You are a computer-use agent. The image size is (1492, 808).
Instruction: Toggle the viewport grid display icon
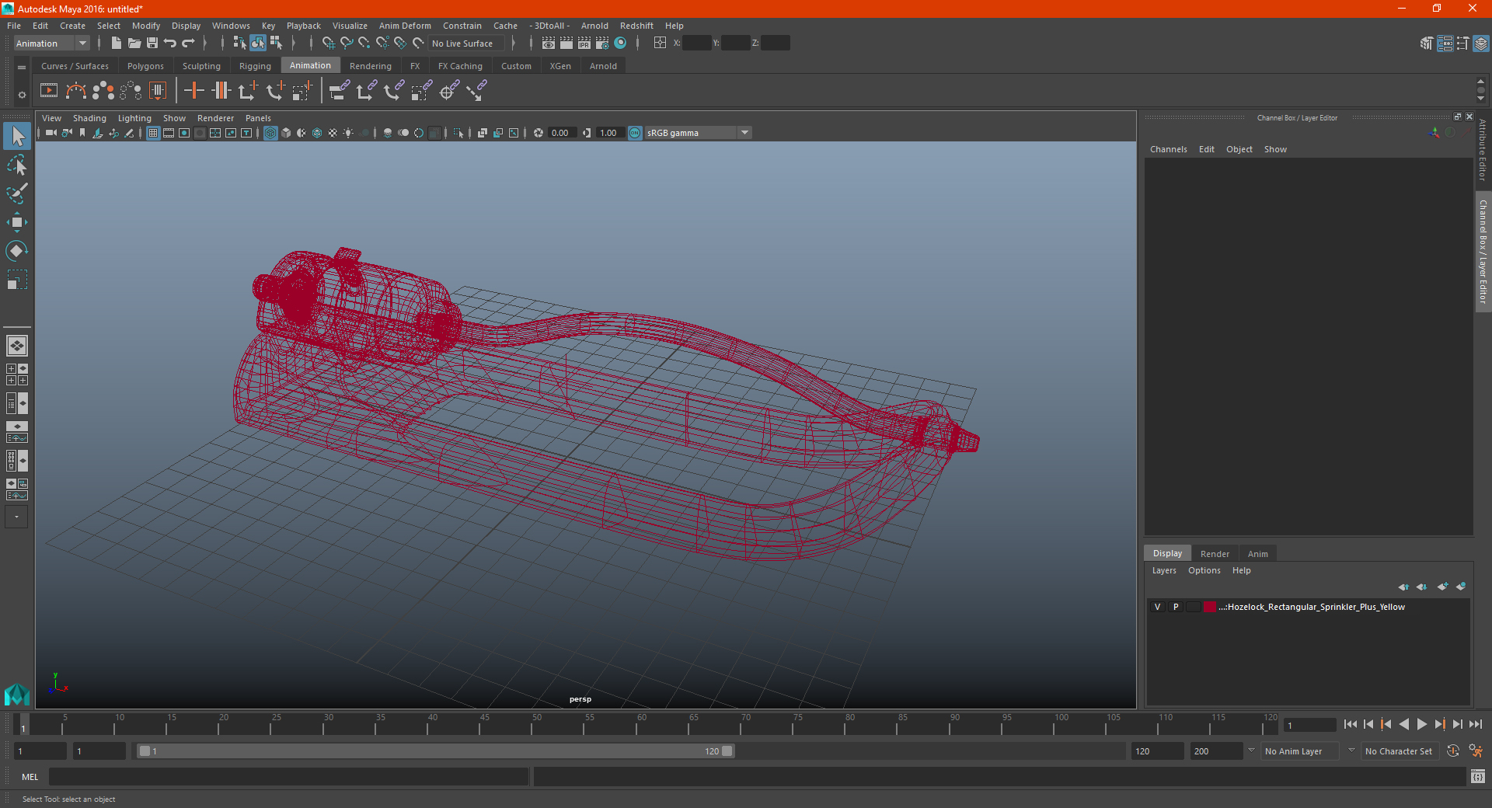pyautogui.click(x=153, y=133)
